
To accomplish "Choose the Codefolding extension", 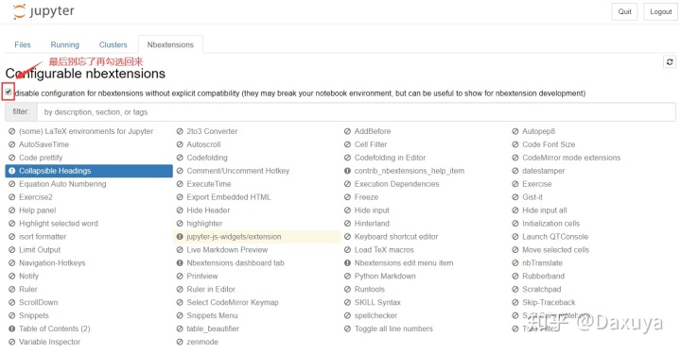I will [x=207, y=158].
